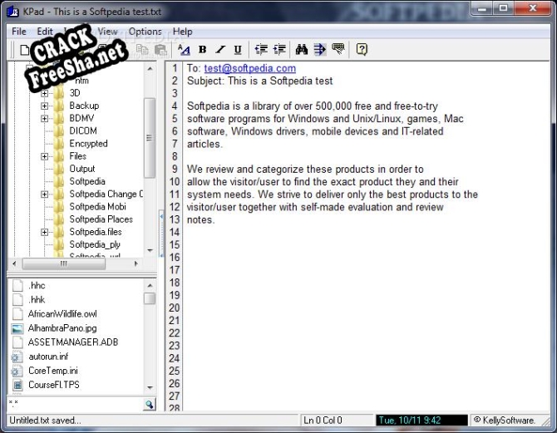
Task: Open the Options menu
Action: coord(145,32)
